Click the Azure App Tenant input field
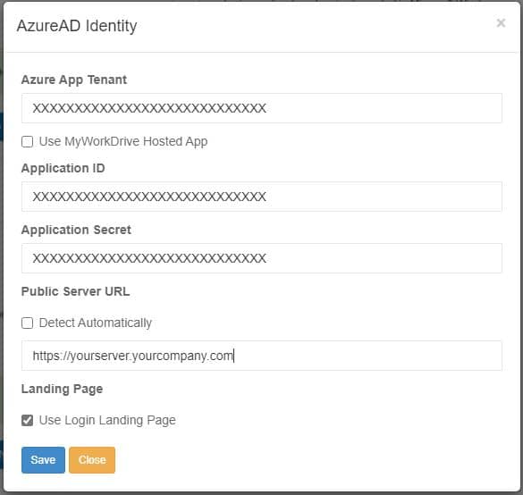 261,108
